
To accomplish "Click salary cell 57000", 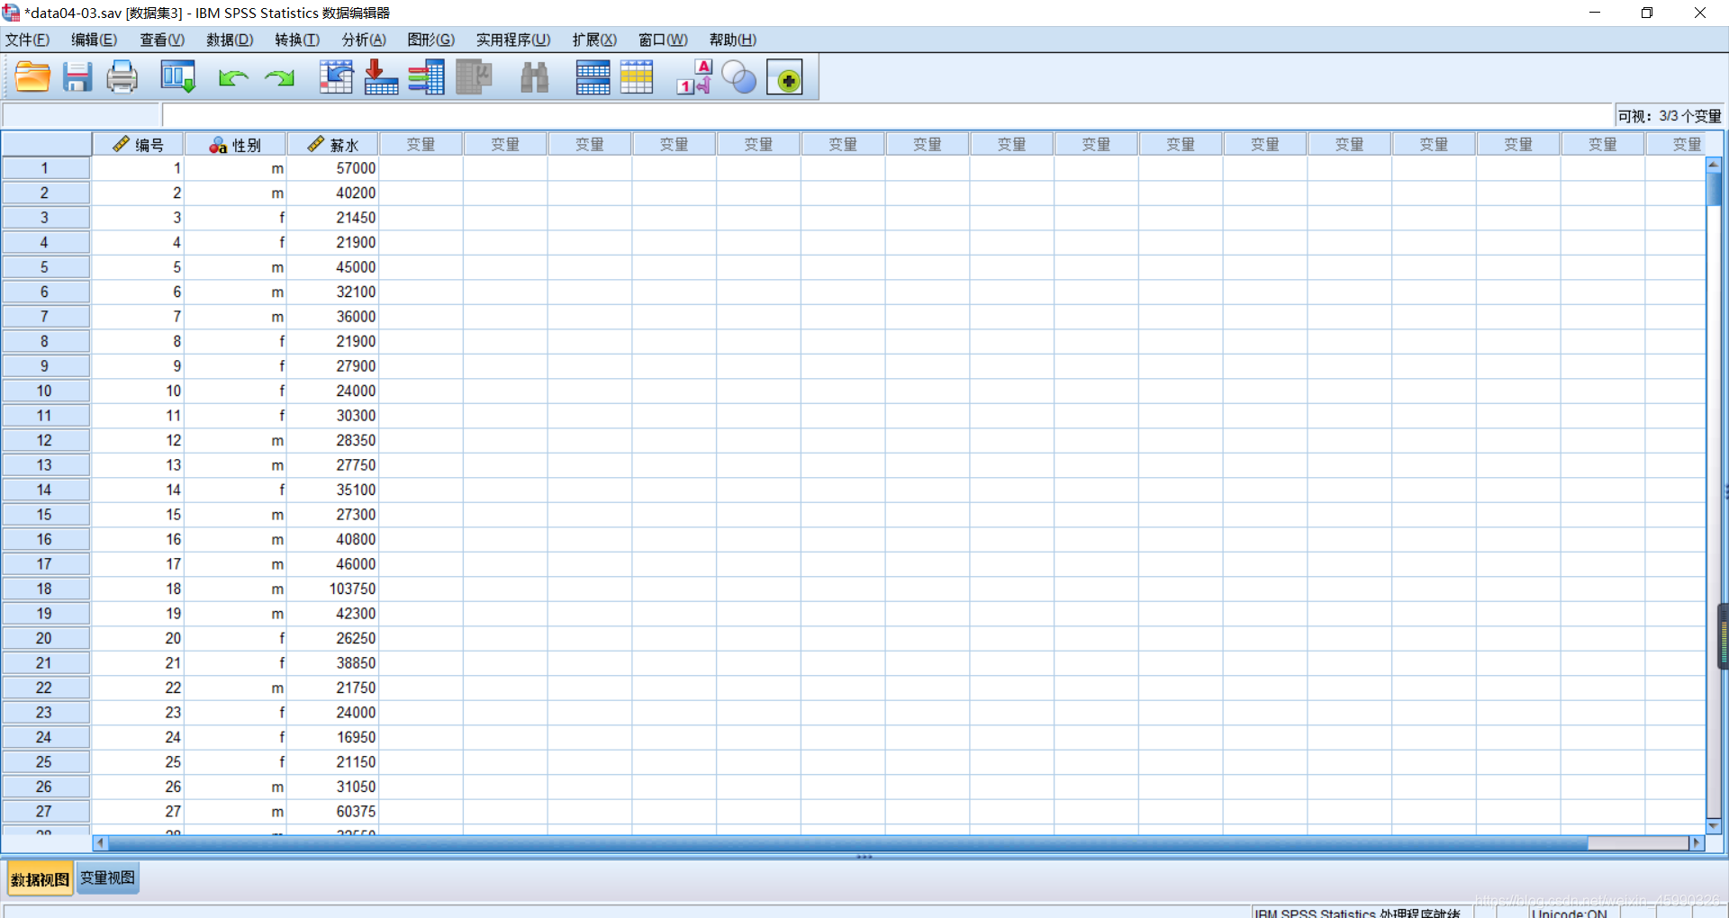I will (333, 168).
